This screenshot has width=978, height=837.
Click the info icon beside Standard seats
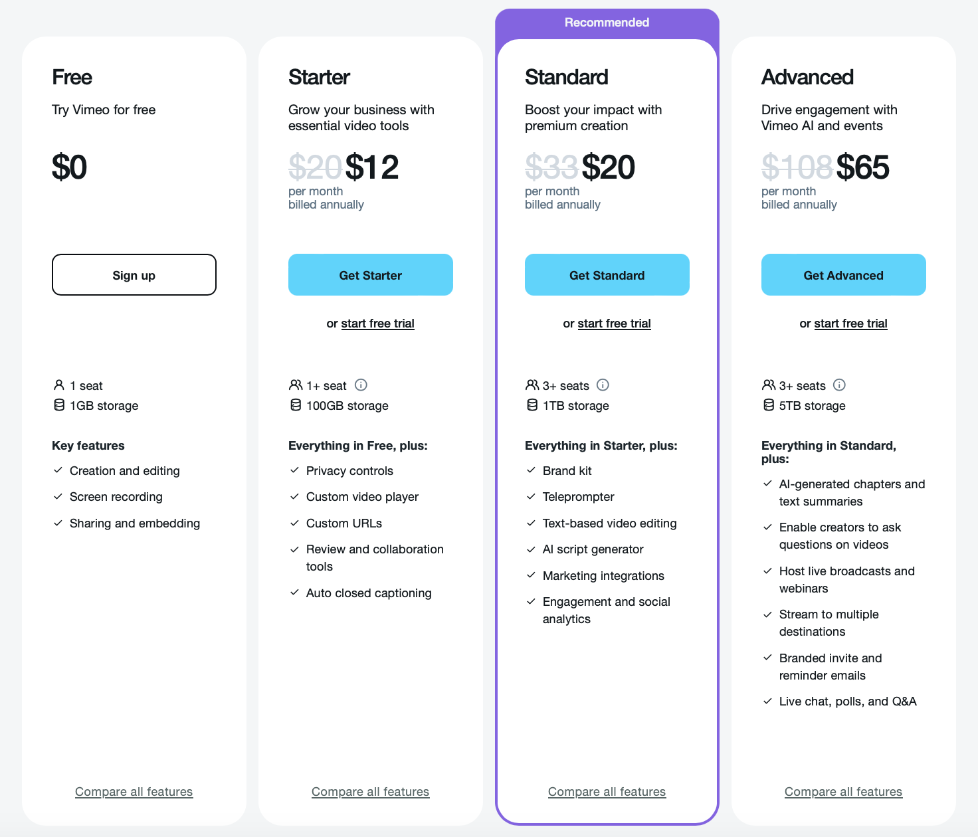[x=603, y=385]
